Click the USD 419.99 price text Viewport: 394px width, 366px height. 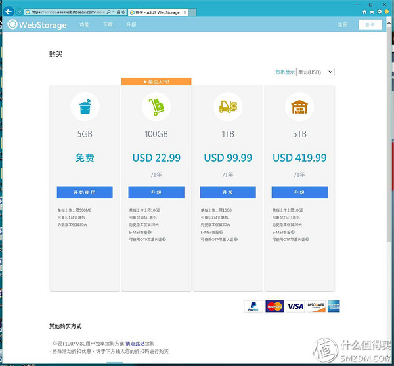[x=299, y=158]
